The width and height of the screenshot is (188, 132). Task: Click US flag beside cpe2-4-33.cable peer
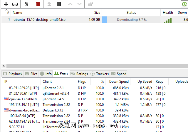pos(6,99)
